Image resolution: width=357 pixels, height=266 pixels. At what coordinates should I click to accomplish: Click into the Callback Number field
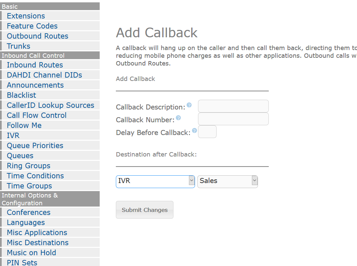pos(233,119)
